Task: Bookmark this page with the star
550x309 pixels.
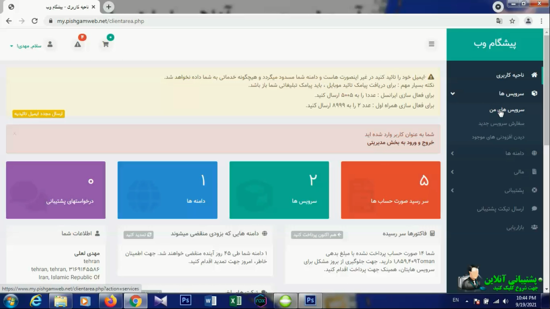Action: 512,21
